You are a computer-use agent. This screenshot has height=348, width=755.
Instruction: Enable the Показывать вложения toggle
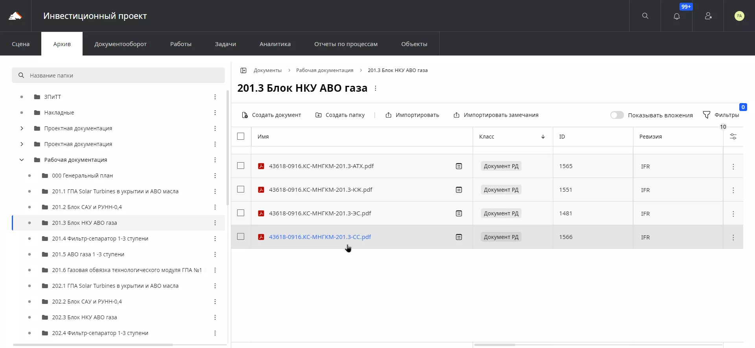point(617,115)
